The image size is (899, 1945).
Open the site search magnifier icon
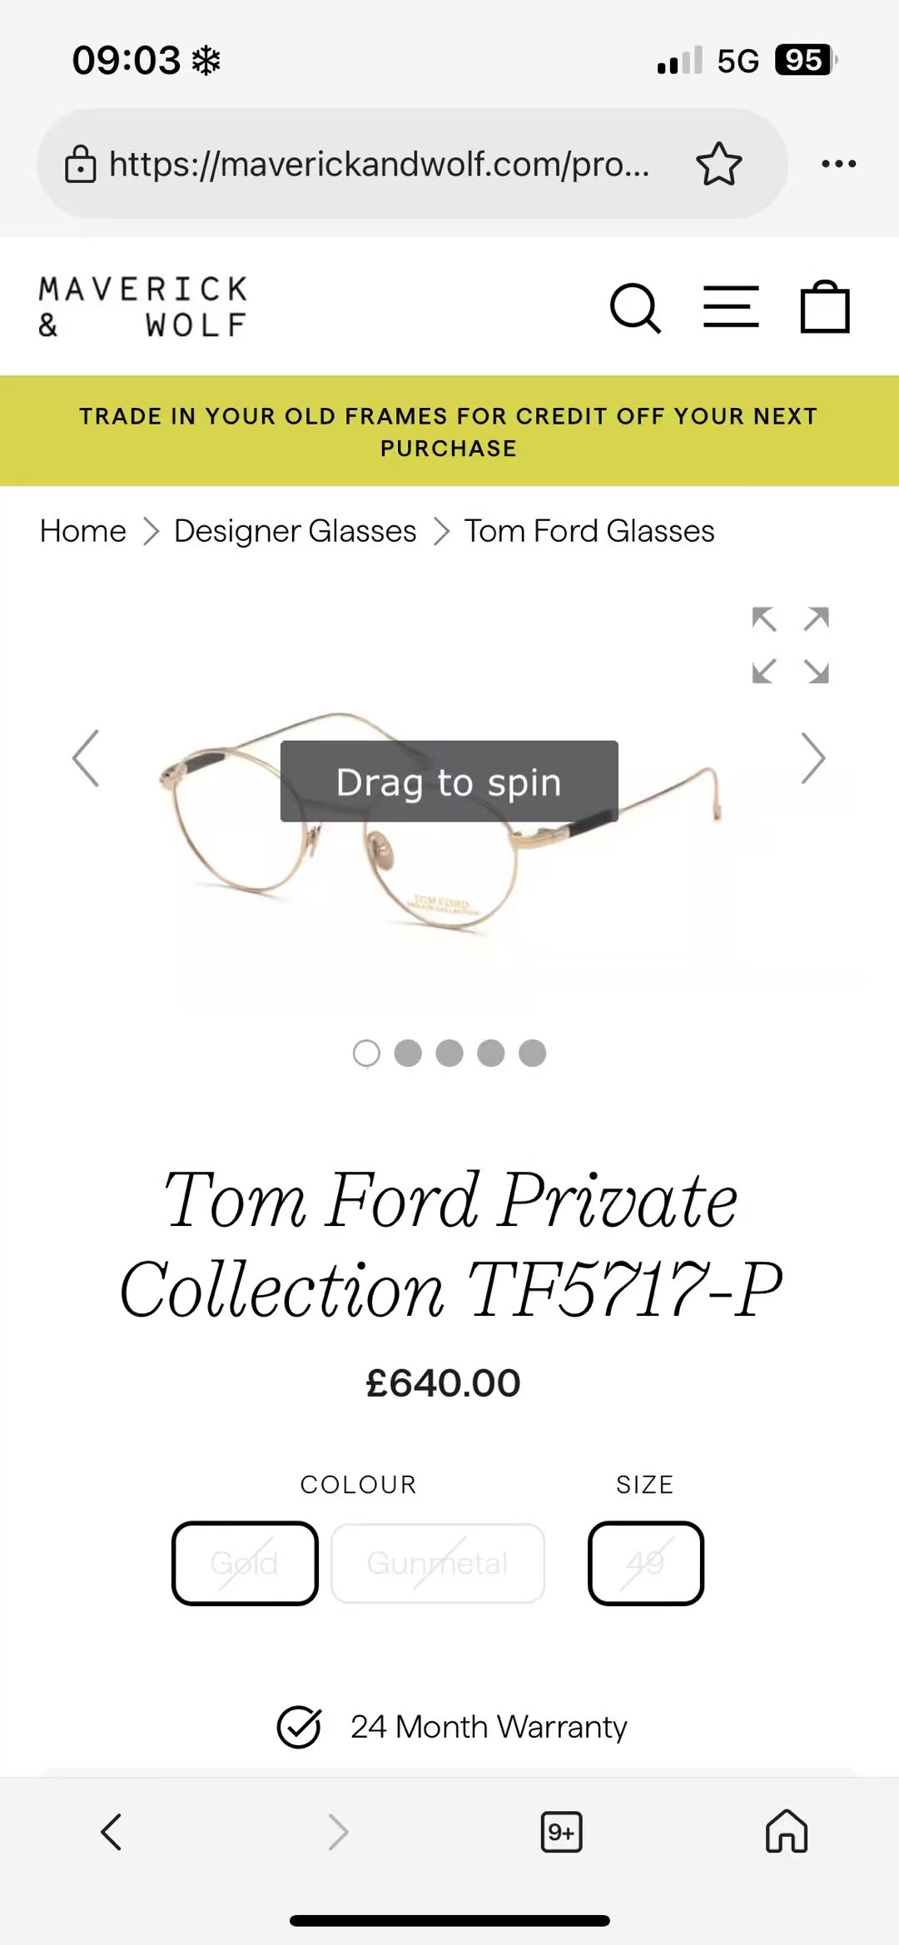tap(635, 309)
